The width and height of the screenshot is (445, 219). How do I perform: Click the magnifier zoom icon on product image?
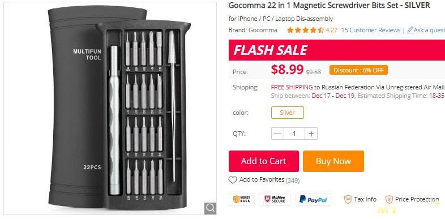click(210, 208)
